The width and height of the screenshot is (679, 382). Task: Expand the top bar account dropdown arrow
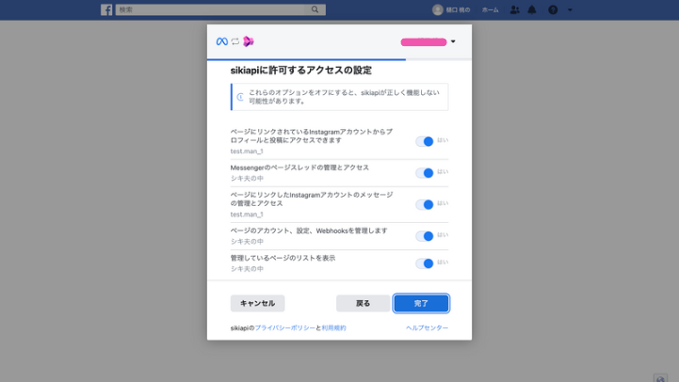(x=570, y=10)
